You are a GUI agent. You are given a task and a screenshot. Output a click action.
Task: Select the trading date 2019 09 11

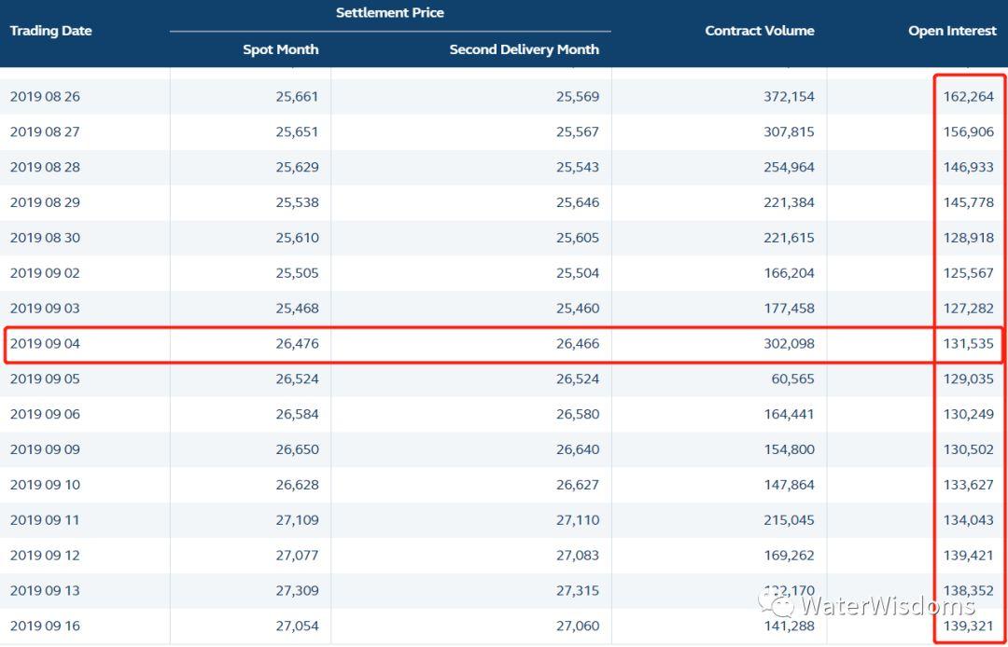point(45,520)
